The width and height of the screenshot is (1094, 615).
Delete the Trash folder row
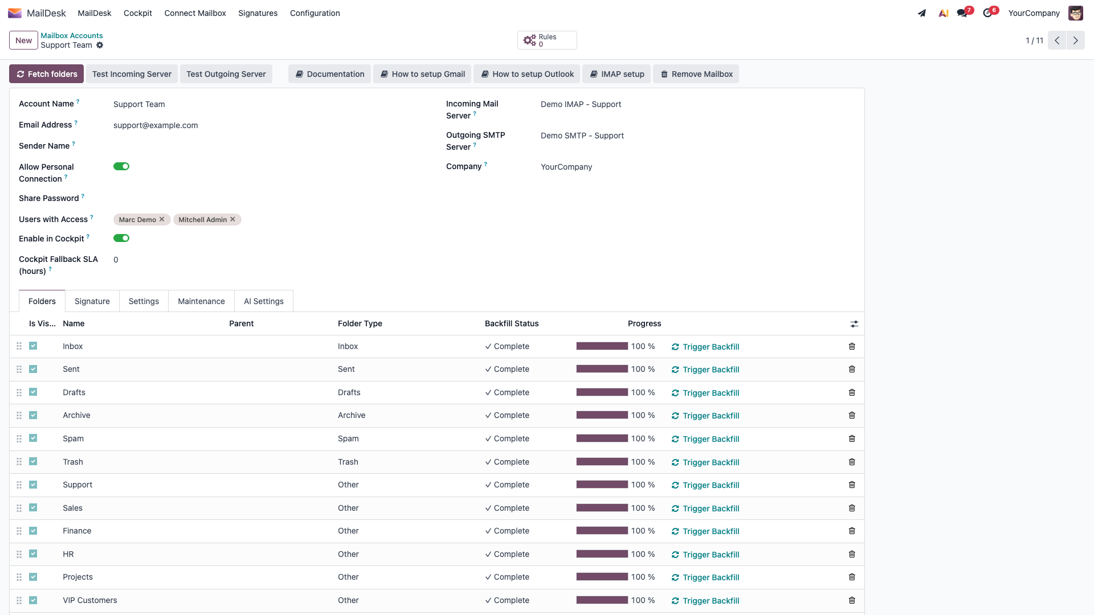[x=852, y=462]
